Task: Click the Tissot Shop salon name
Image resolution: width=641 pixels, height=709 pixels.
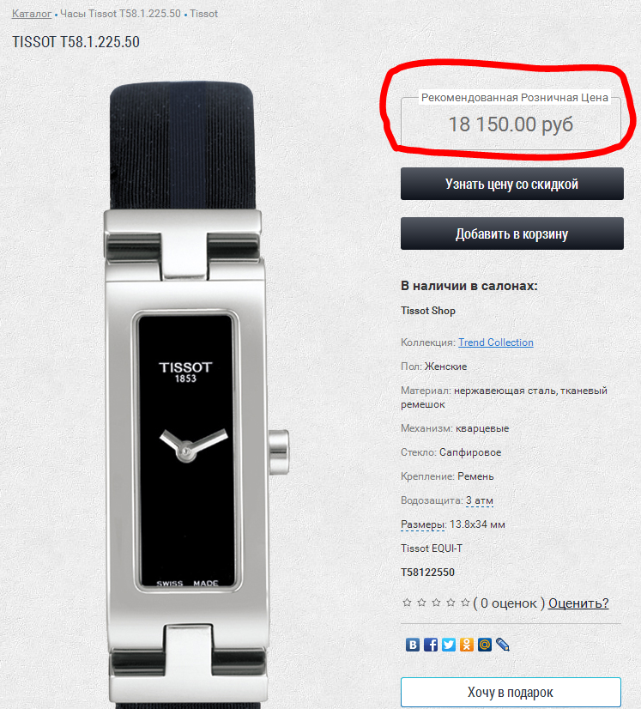Action: pyautogui.click(x=427, y=311)
